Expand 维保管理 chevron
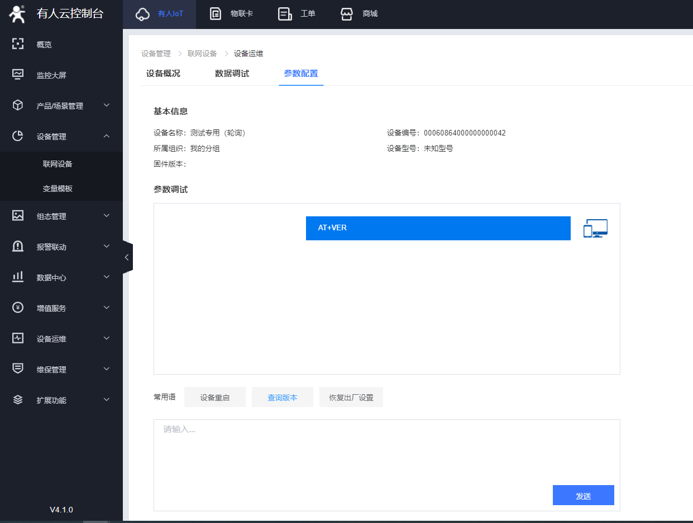Image resolution: width=693 pixels, height=523 pixels. [107, 369]
